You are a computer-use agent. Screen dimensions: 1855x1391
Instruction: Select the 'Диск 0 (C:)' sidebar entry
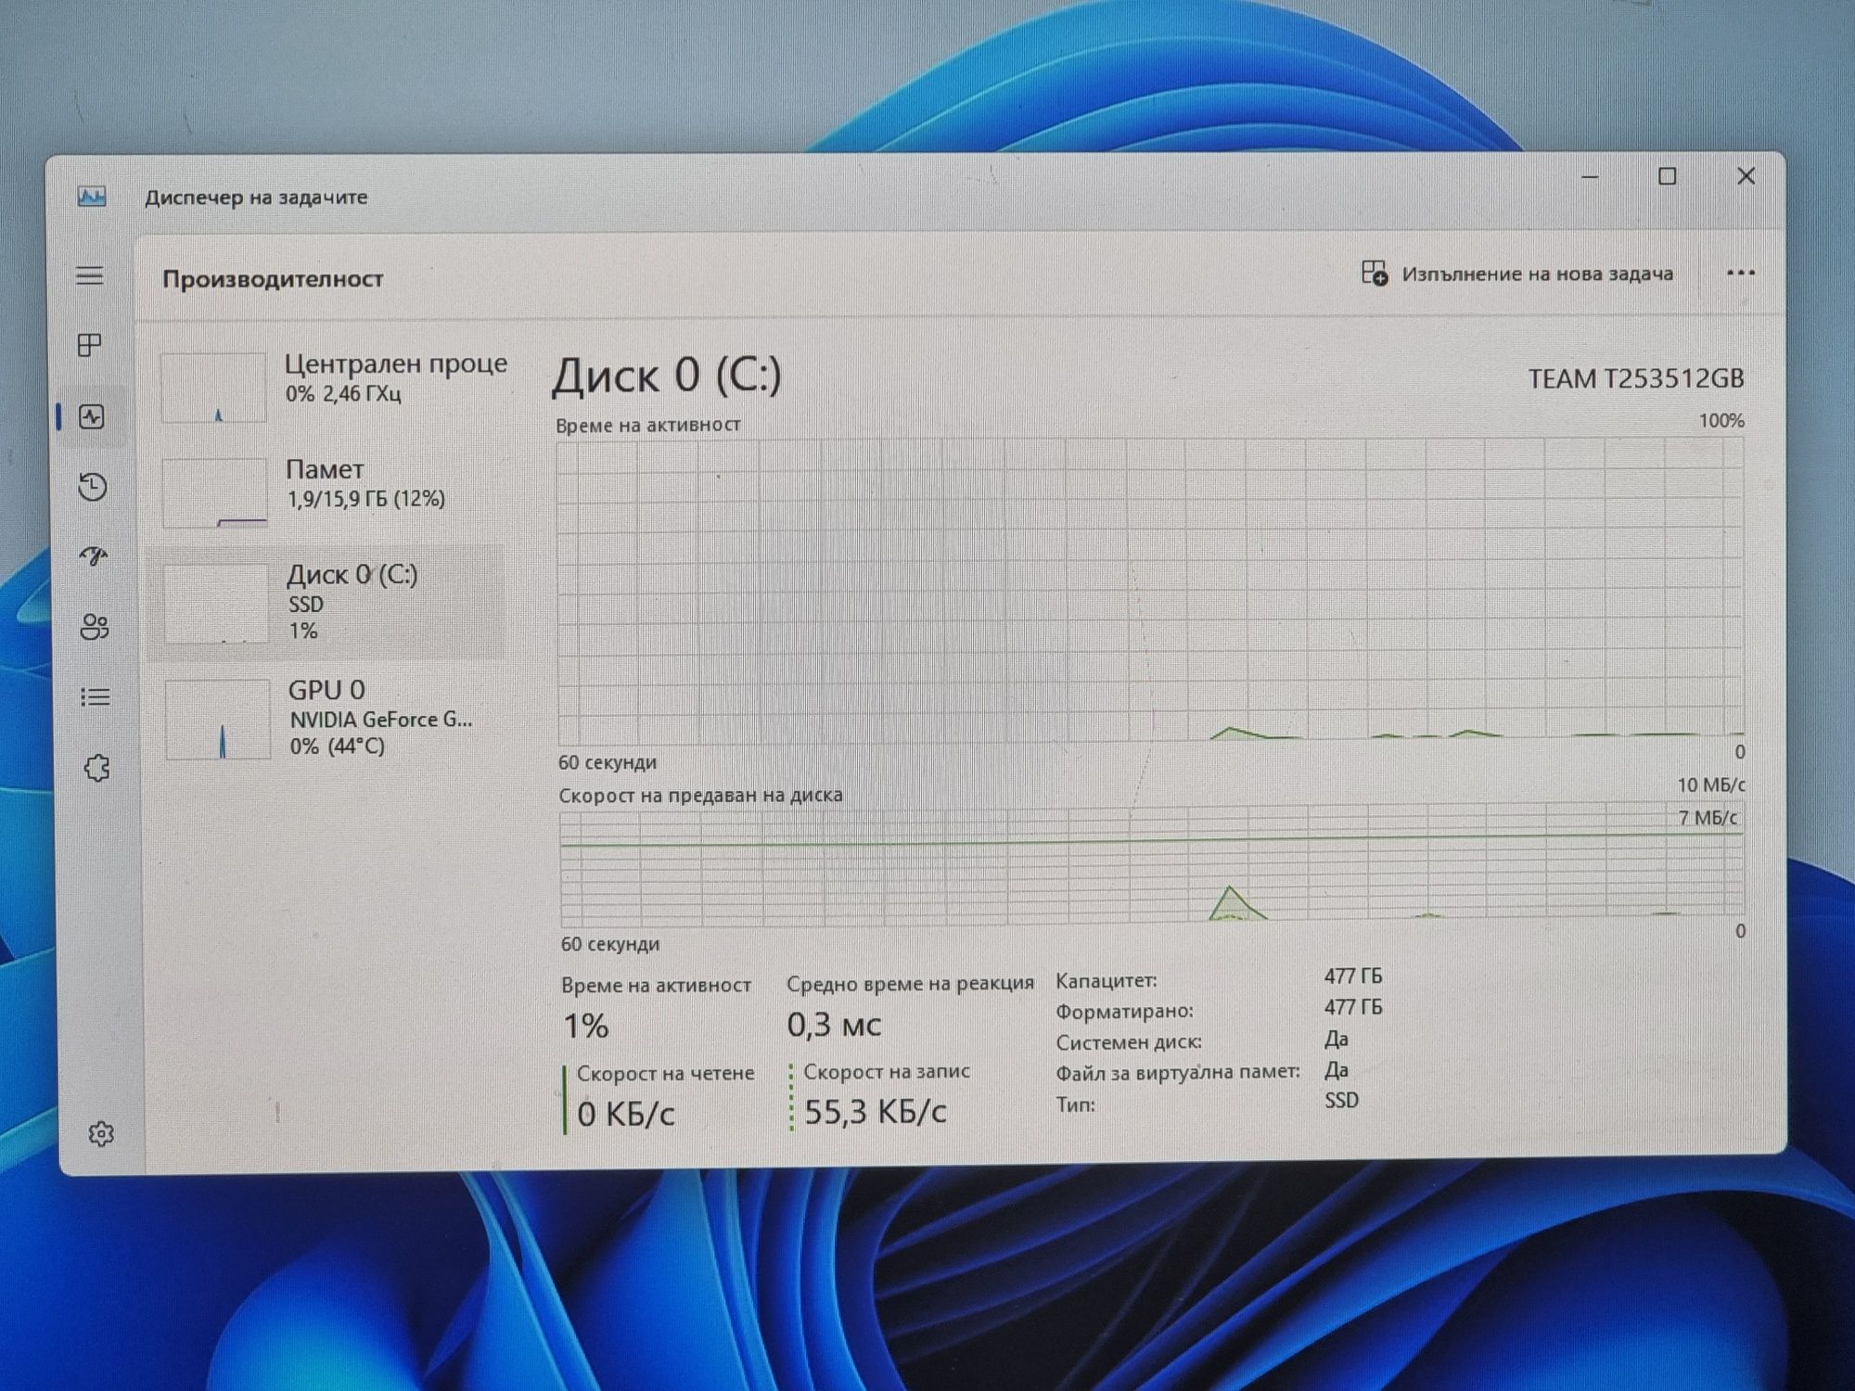click(x=327, y=603)
